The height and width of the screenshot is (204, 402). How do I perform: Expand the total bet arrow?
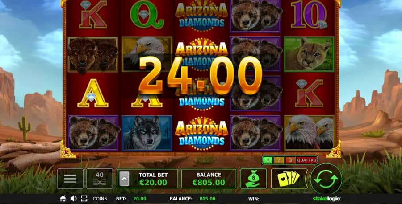pos(124,179)
